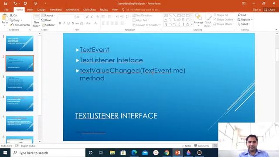279x157 pixels.
Task: Open the Windows Start menu
Action: click(x=5, y=153)
